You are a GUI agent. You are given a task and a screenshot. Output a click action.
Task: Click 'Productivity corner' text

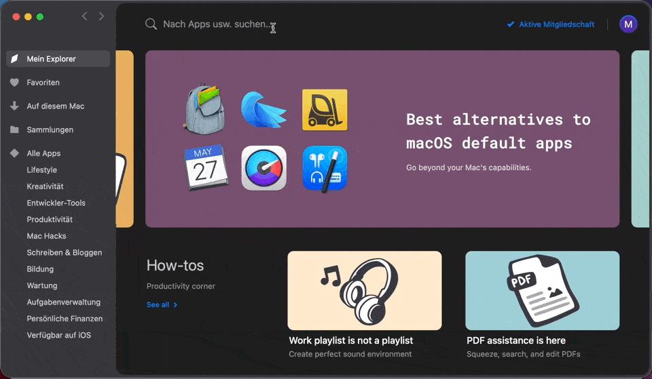(x=181, y=286)
